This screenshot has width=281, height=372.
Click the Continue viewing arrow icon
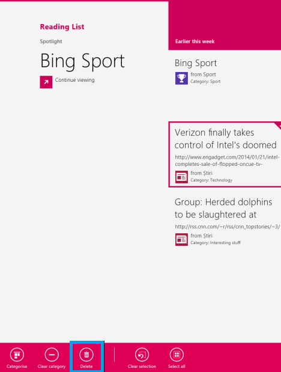tap(46, 82)
